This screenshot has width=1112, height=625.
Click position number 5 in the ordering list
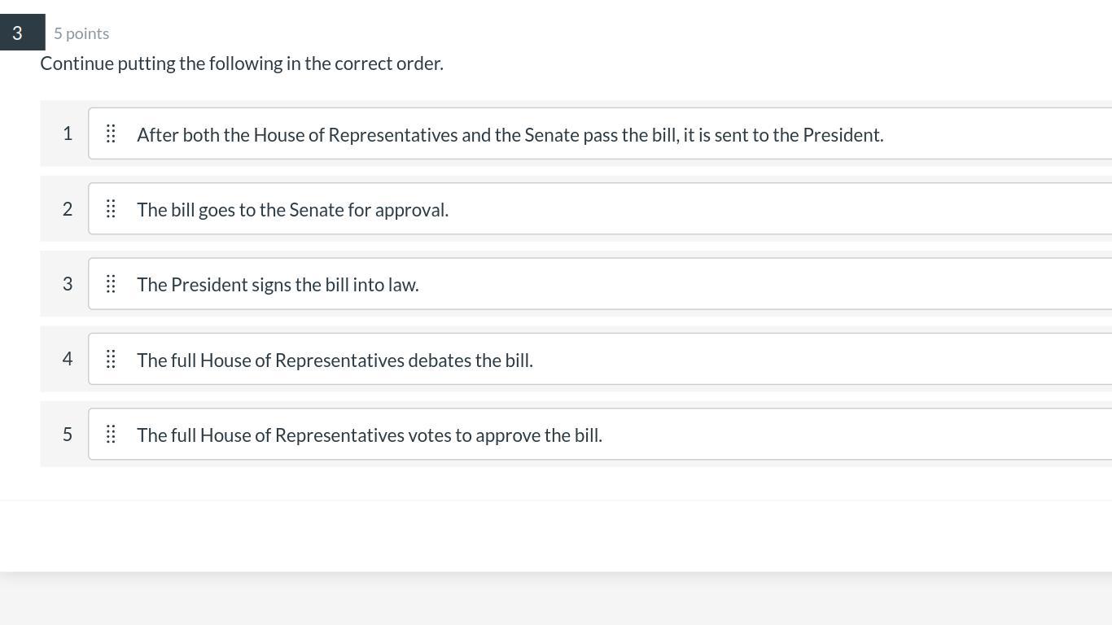[x=68, y=435]
